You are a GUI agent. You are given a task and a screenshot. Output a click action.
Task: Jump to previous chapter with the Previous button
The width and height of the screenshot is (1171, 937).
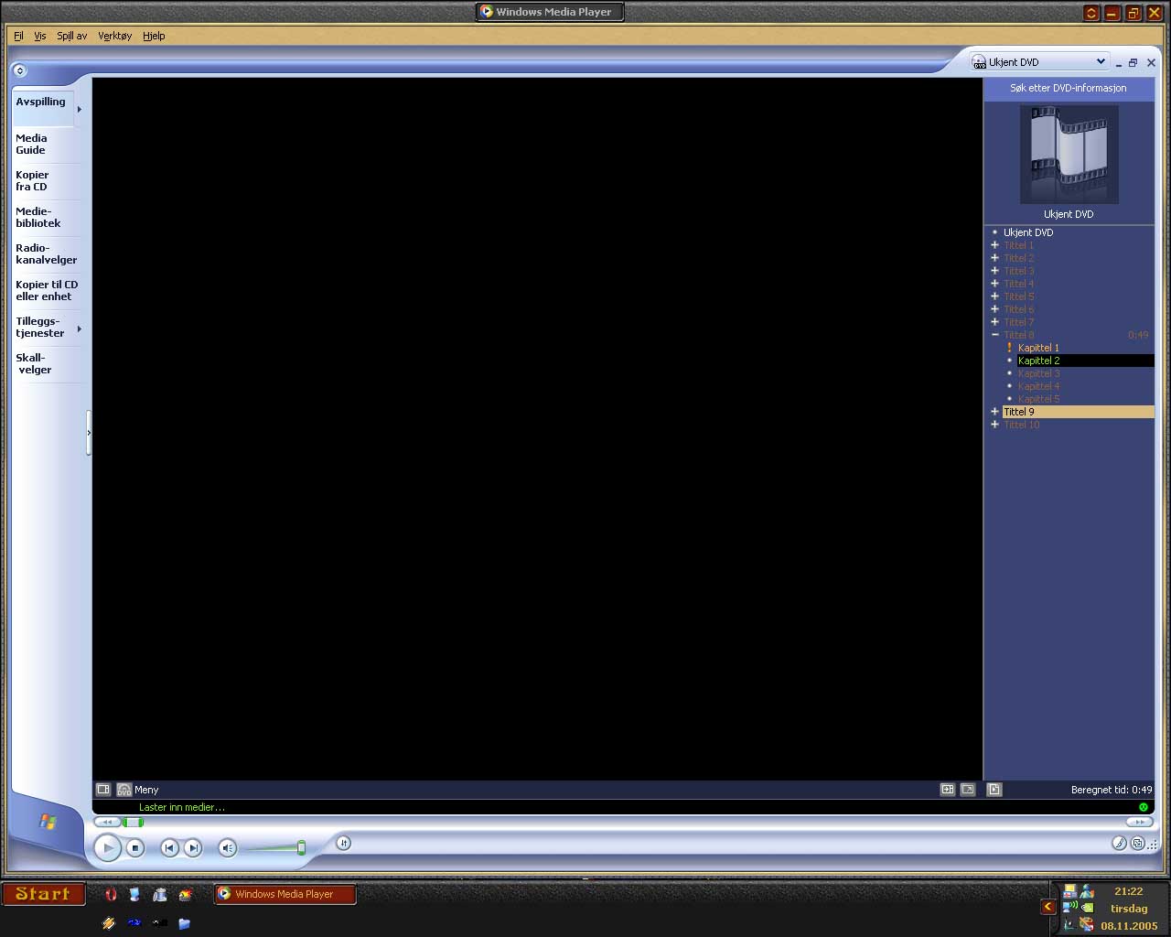click(x=169, y=848)
